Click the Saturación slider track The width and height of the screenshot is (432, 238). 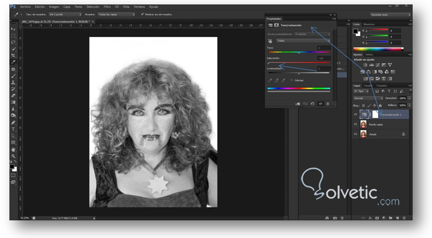click(298, 63)
